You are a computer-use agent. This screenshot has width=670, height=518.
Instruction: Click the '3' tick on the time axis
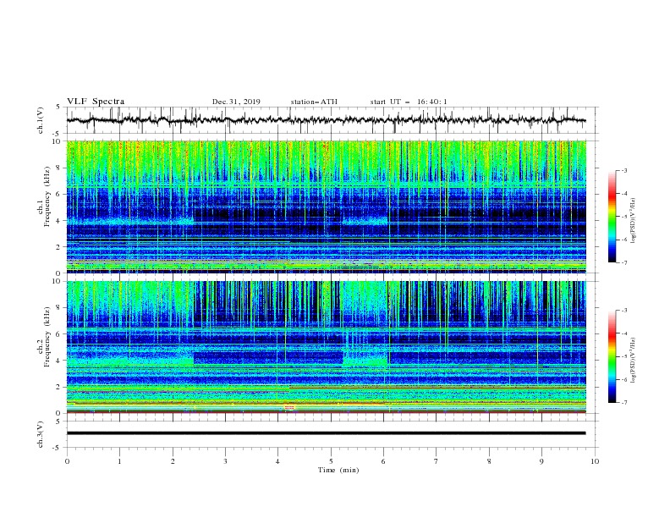(225, 461)
